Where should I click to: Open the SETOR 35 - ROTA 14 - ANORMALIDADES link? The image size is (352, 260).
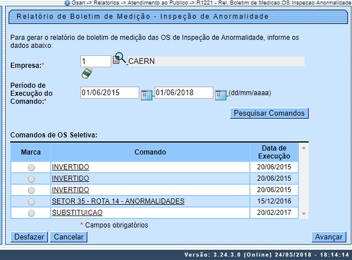click(x=118, y=201)
